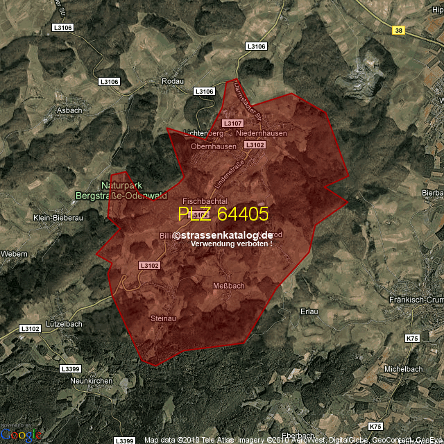
Task: Click the L3102 shield beside Niedernhausen
Action: pyautogui.click(x=255, y=144)
